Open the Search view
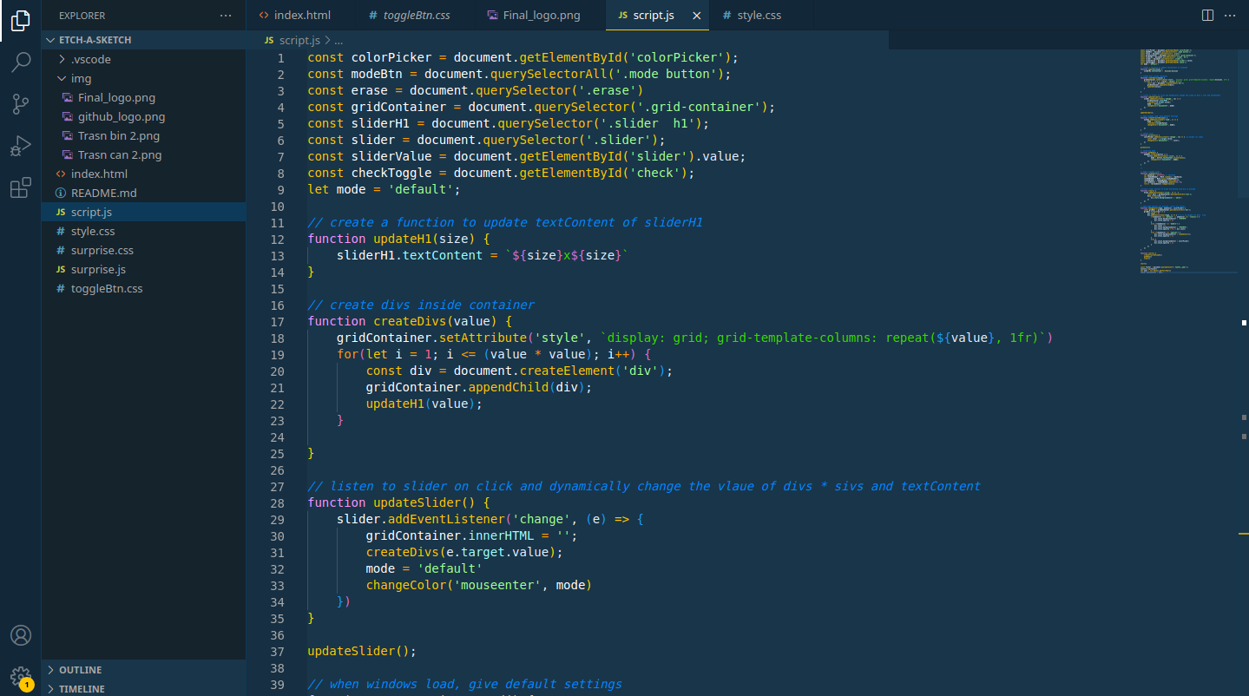This screenshot has width=1249, height=696. (x=21, y=62)
